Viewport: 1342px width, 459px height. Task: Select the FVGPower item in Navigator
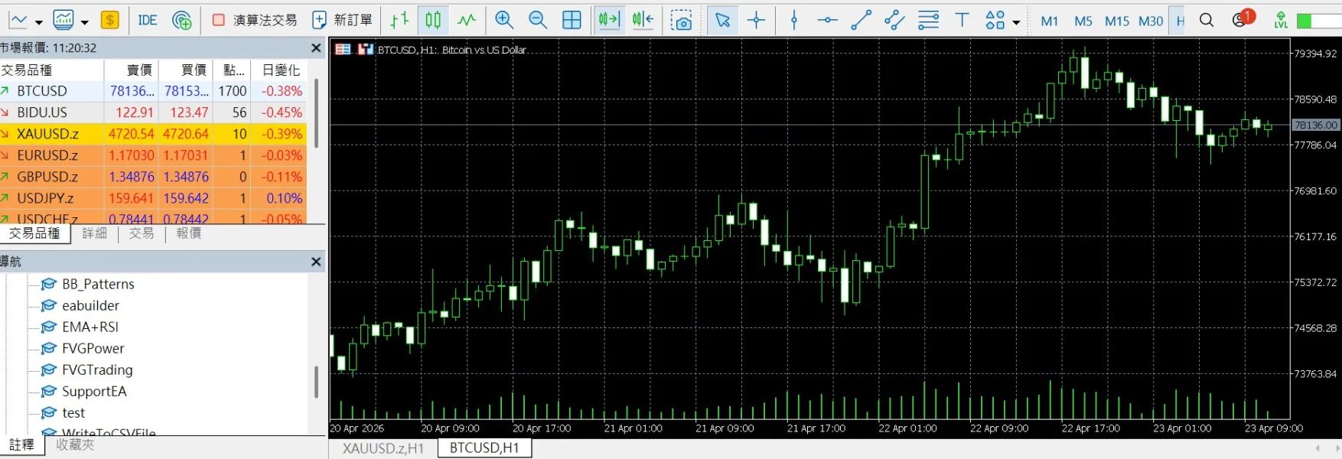93,349
